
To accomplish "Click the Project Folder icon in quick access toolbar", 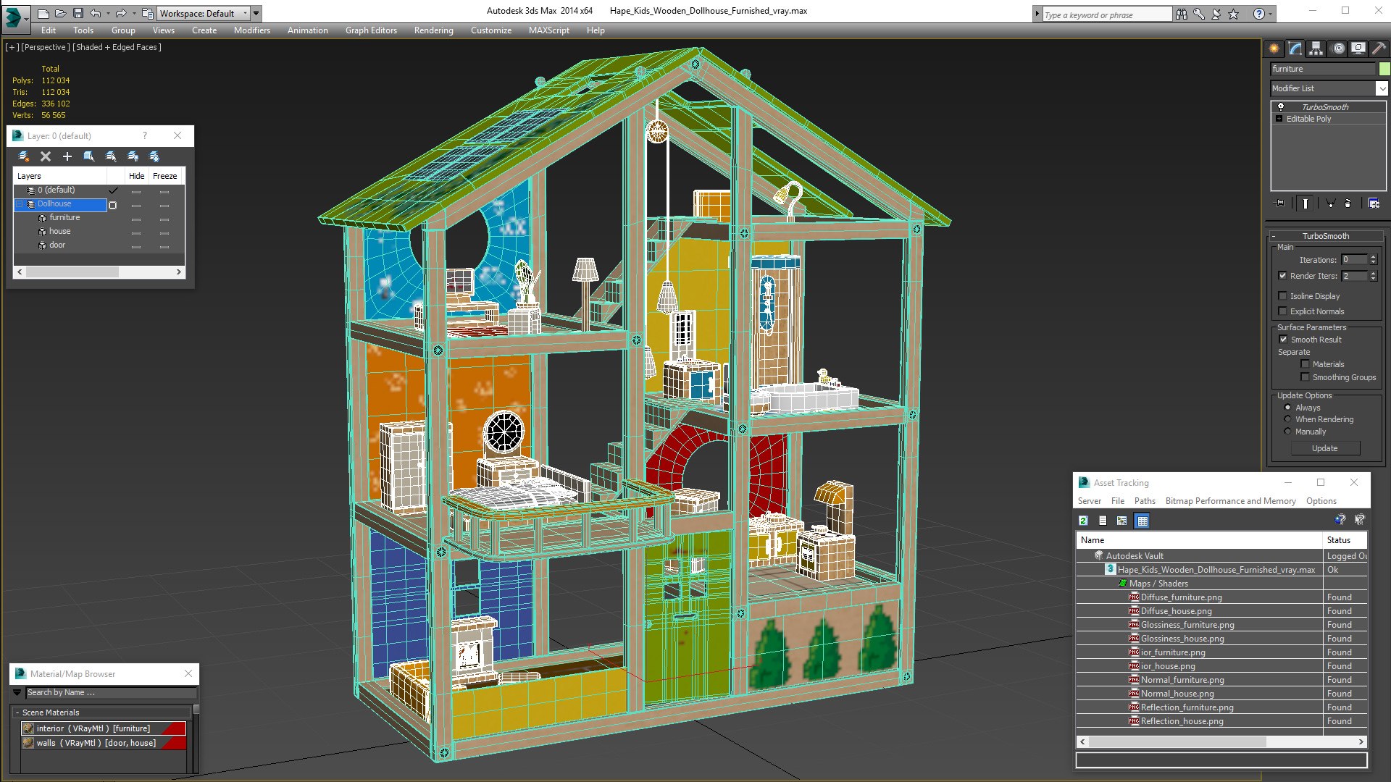I will point(147,13).
